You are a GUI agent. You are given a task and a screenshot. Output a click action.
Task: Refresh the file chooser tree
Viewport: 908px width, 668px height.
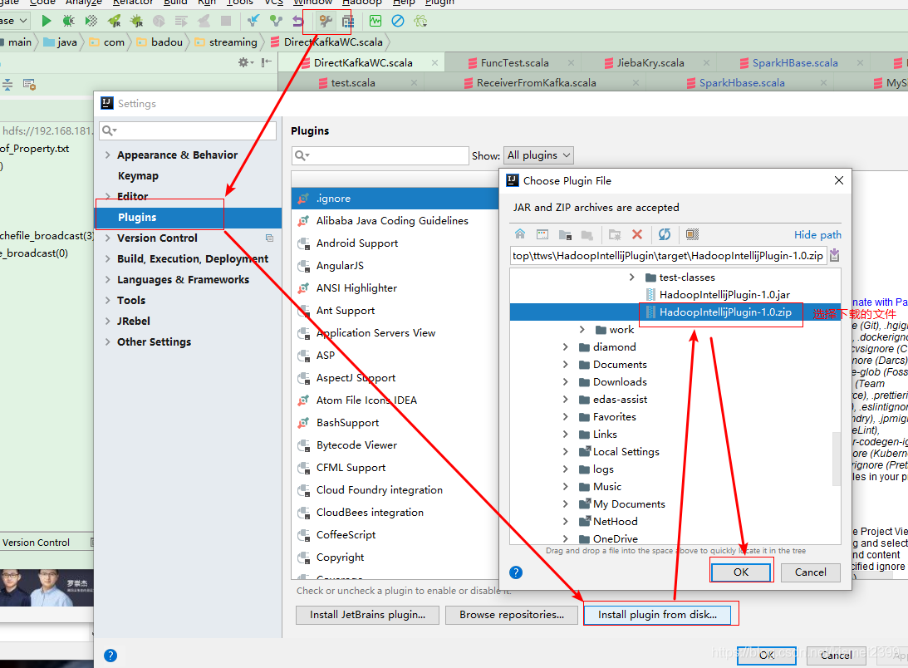[x=665, y=234]
